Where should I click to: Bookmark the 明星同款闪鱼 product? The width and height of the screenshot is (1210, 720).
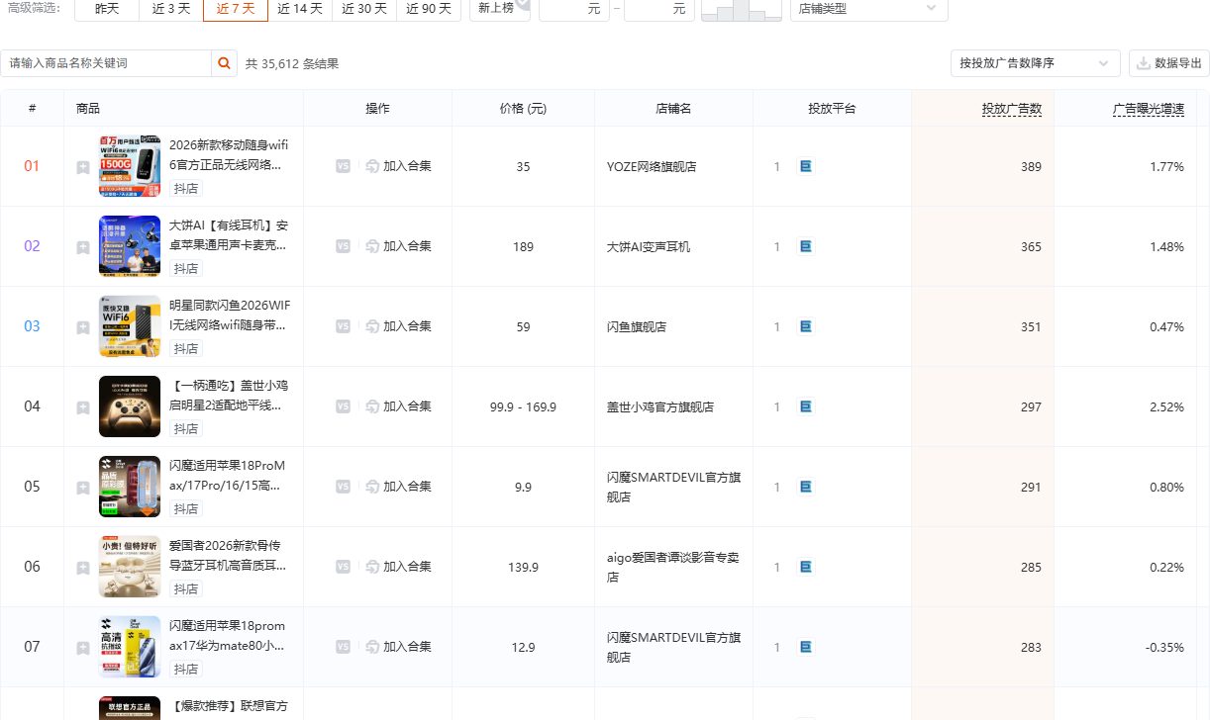[x=83, y=327]
